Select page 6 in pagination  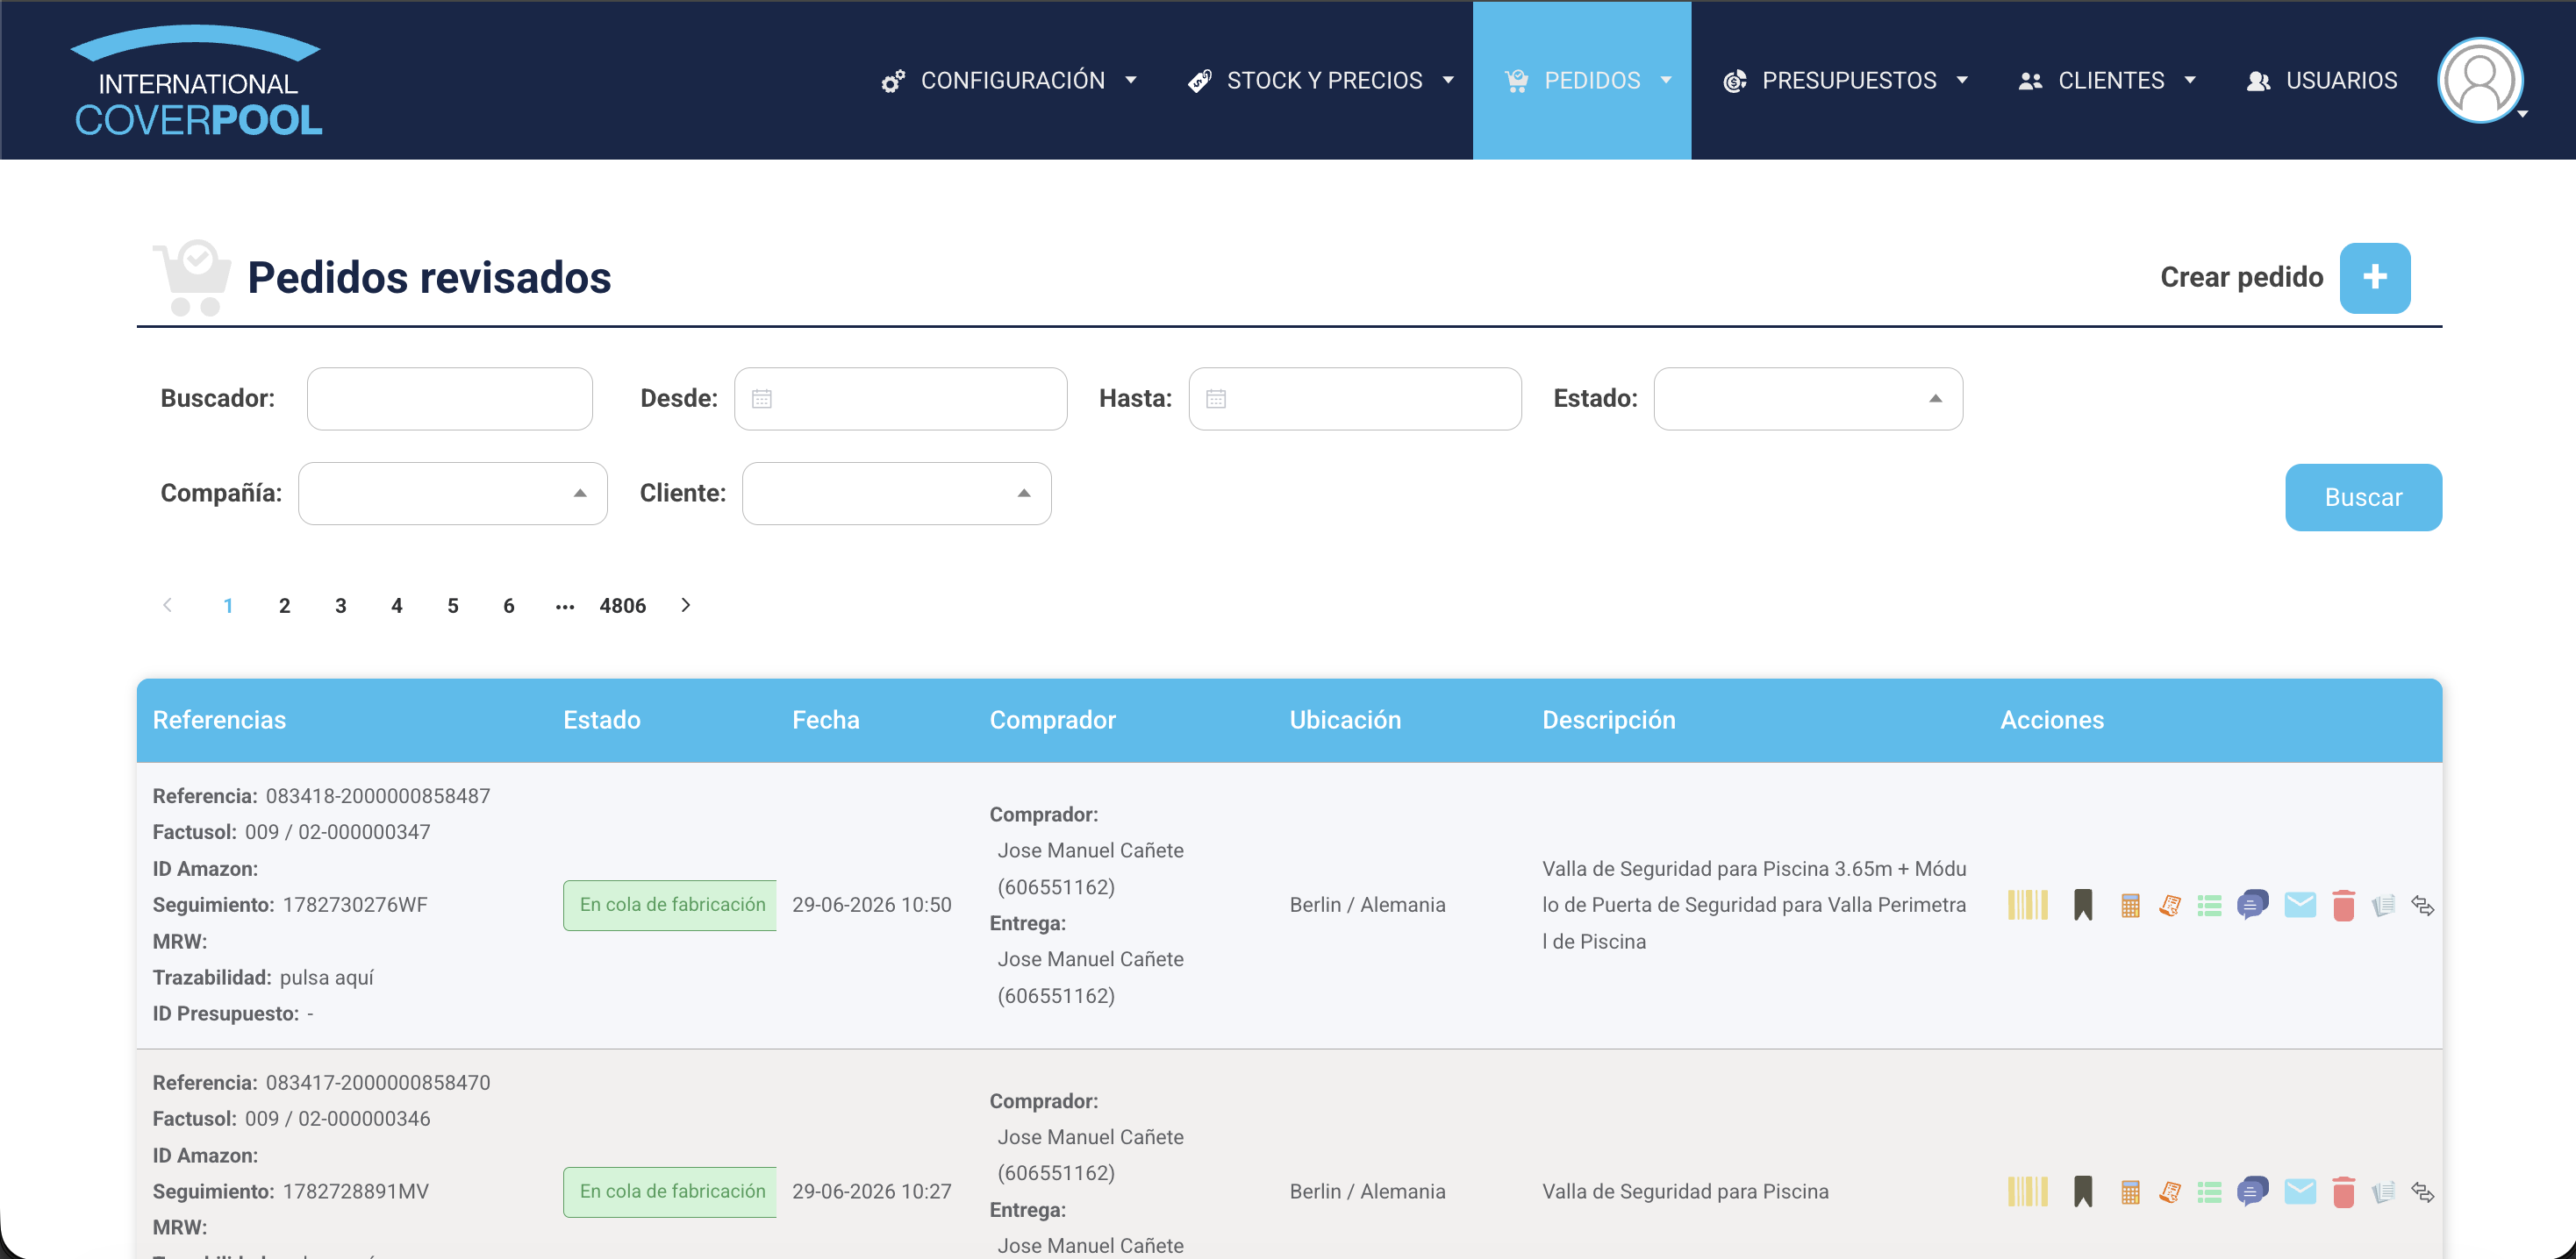click(509, 606)
